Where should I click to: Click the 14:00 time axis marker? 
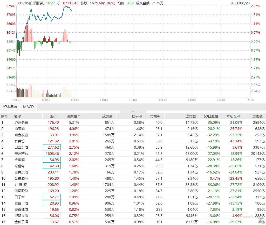point(192,100)
